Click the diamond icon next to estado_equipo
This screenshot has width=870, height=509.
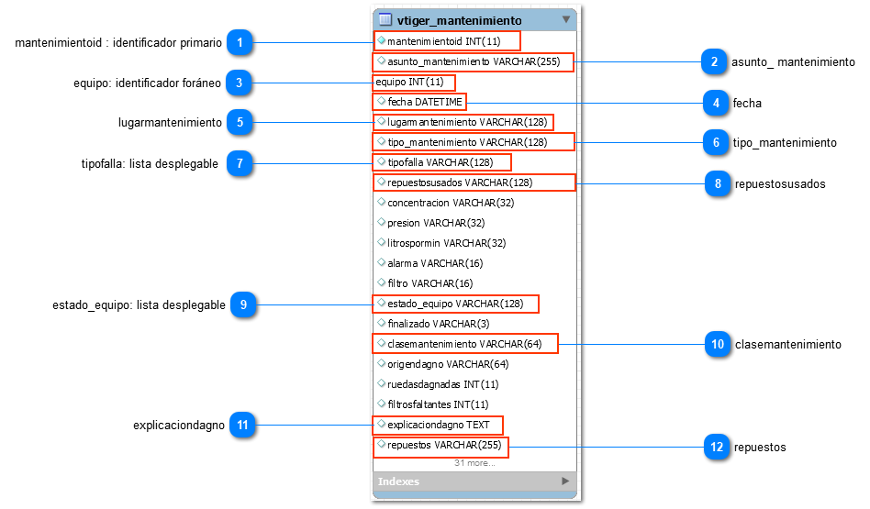[x=381, y=303]
